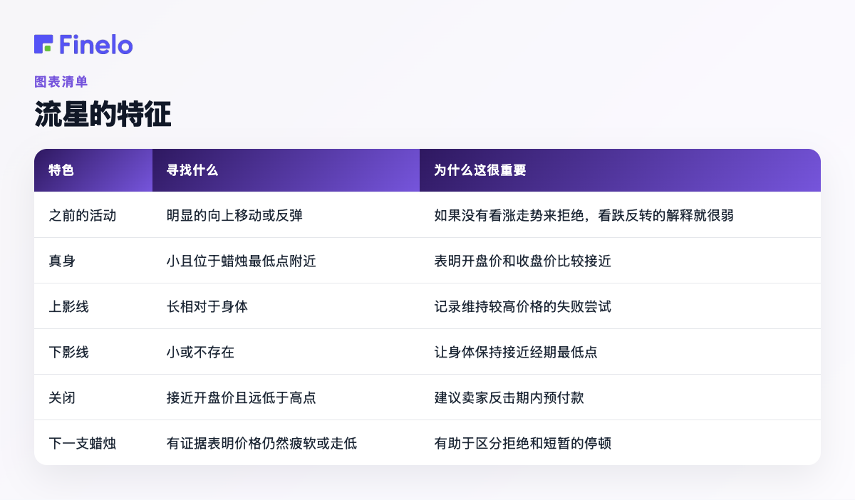Click the 为什么这很重要 column header
This screenshot has width=855, height=500.
coord(620,170)
